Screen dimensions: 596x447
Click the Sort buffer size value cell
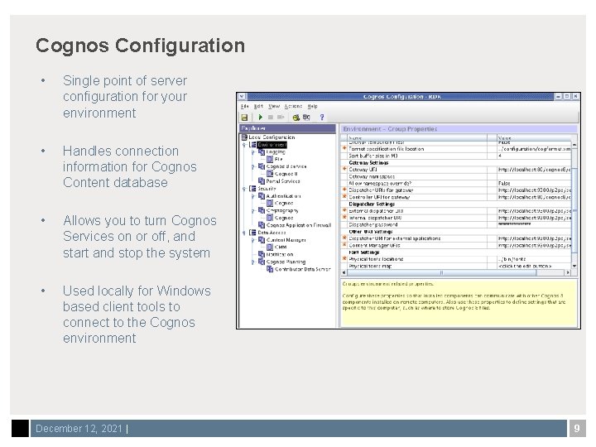[534, 156]
